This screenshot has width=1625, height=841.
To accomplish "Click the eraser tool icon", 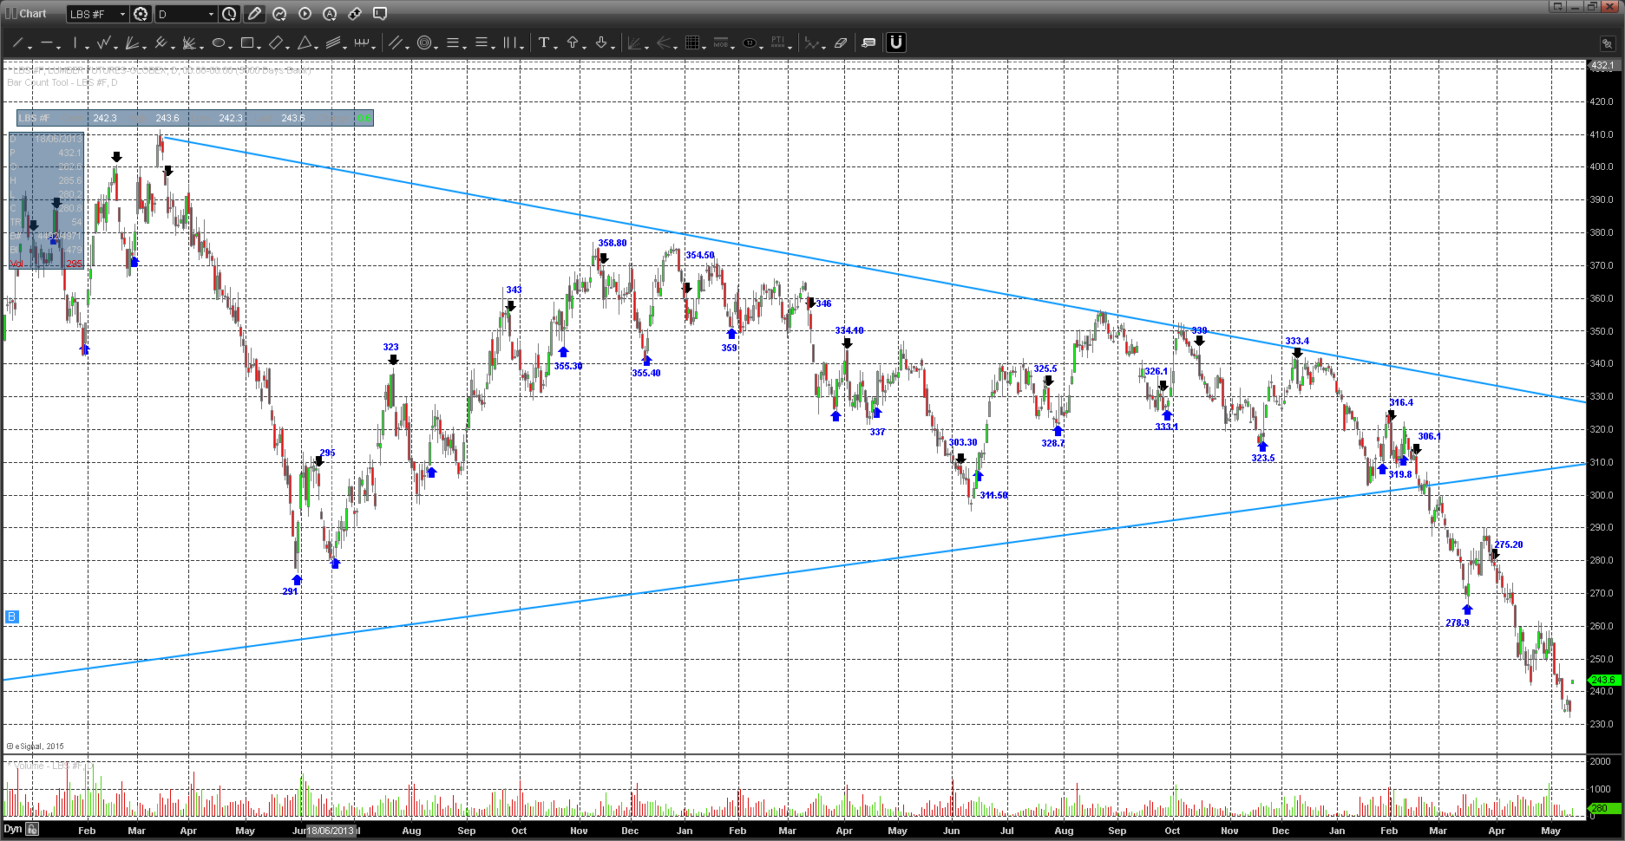I will click(840, 42).
